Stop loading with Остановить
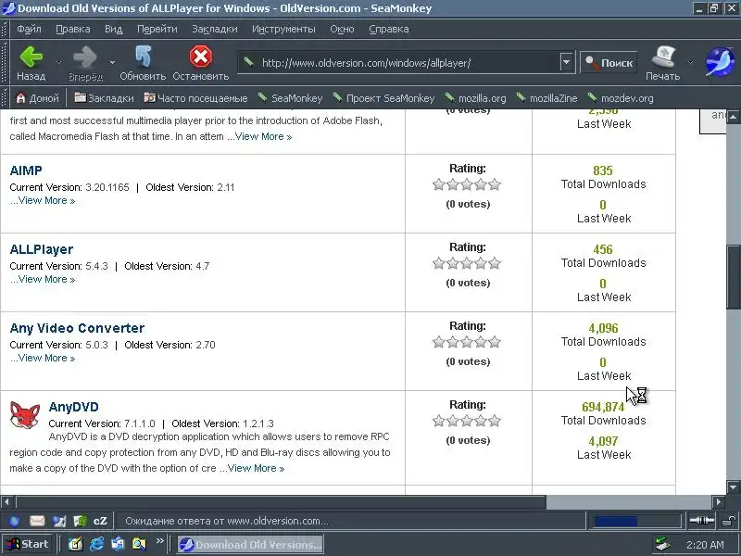 pos(200,63)
